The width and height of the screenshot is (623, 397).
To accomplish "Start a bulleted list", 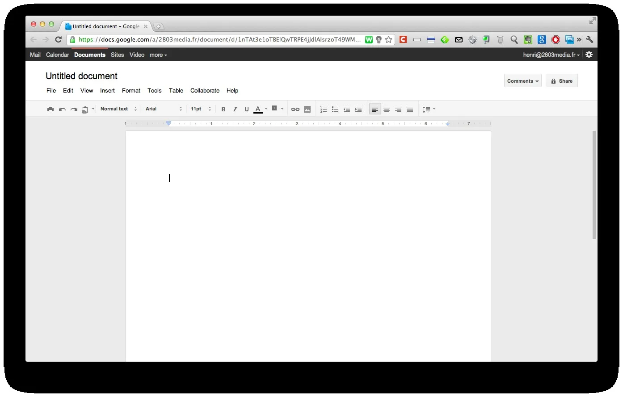I will tap(335, 110).
